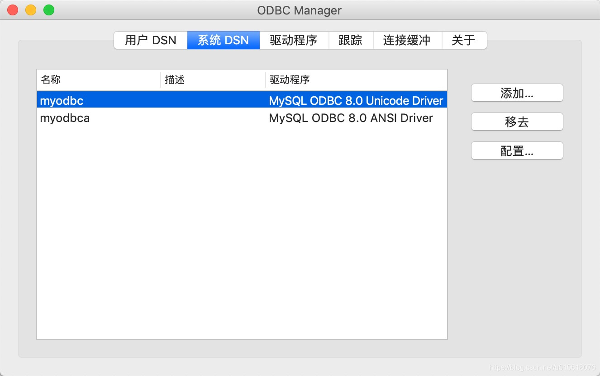Image resolution: width=600 pixels, height=376 pixels.
Task: Open 配置... for selected DSN
Action: coord(517,151)
